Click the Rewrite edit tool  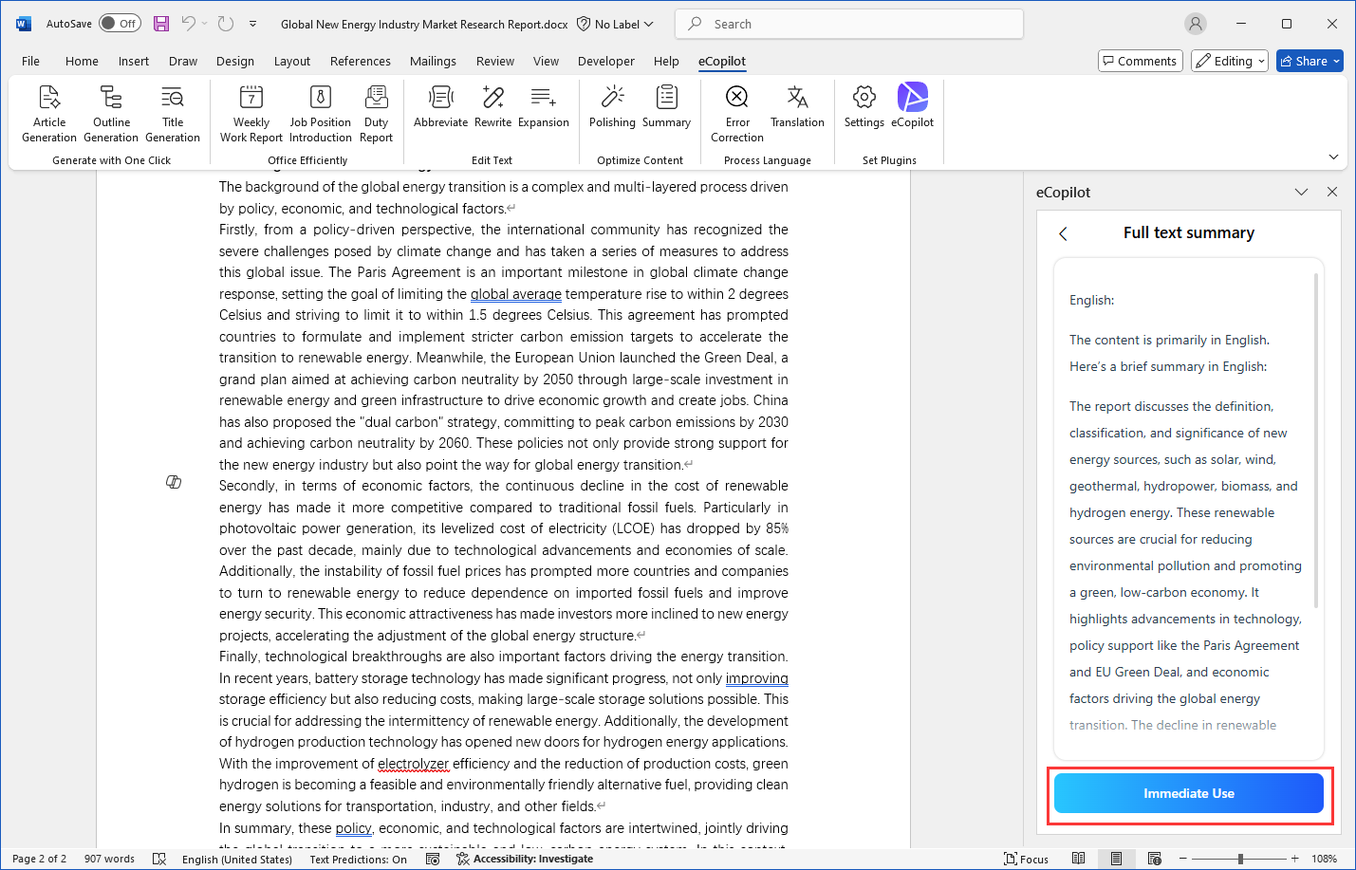pos(492,106)
